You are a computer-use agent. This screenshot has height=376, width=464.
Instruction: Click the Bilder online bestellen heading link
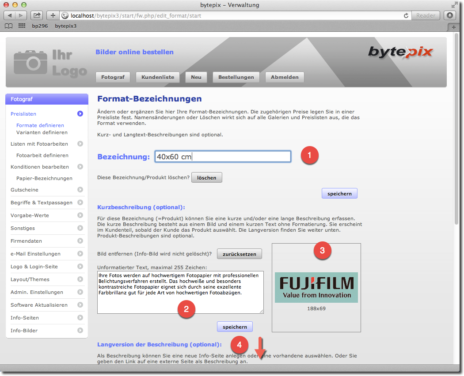(135, 52)
